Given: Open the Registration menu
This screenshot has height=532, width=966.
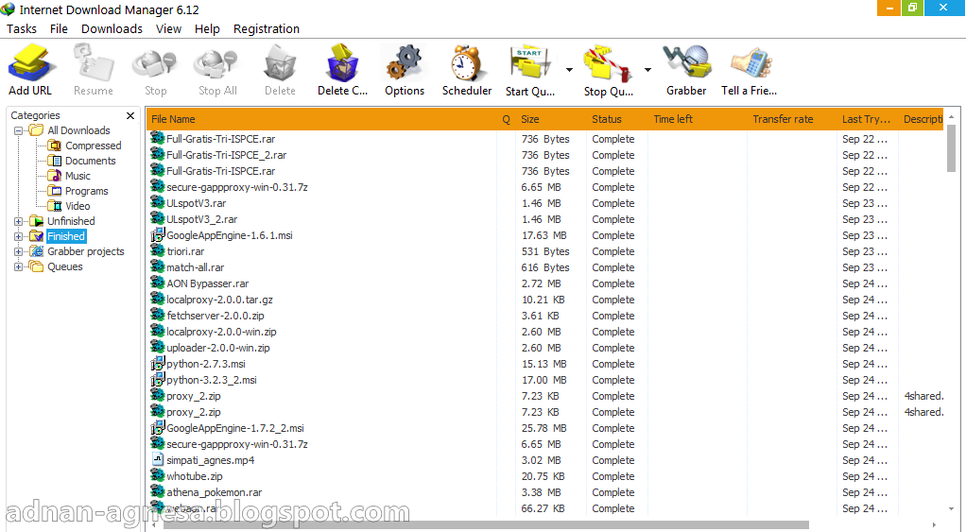Looking at the screenshot, I should point(267,29).
